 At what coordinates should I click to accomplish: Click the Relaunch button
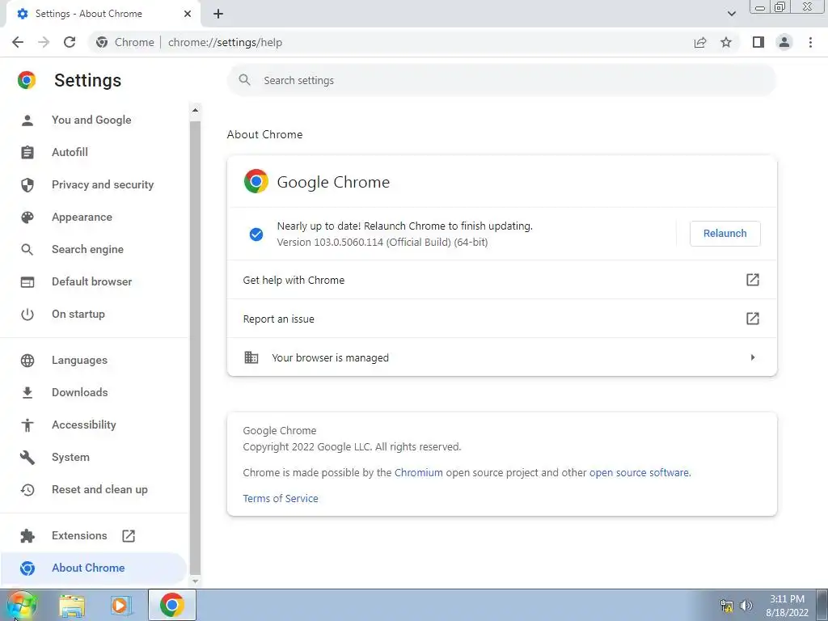pyautogui.click(x=725, y=234)
